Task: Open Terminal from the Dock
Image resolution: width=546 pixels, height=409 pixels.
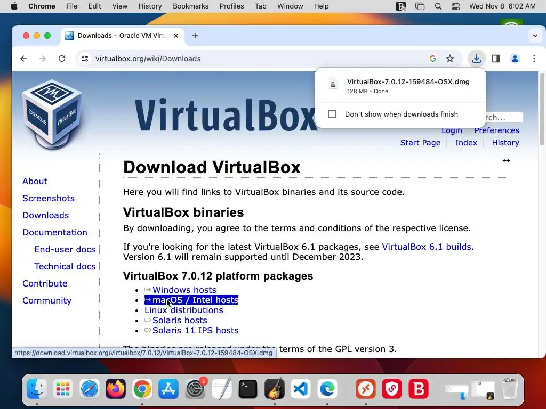Action: [x=248, y=389]
